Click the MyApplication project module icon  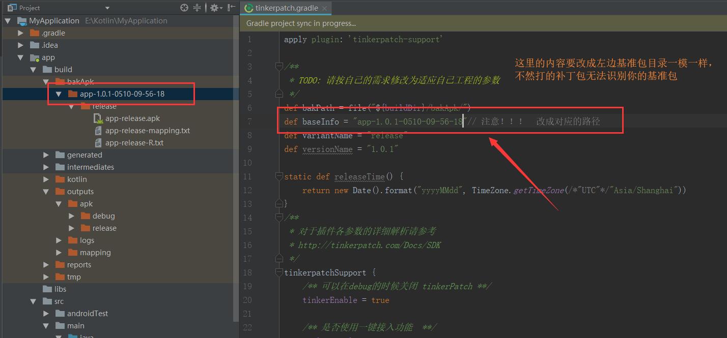(x=22, y=21)
